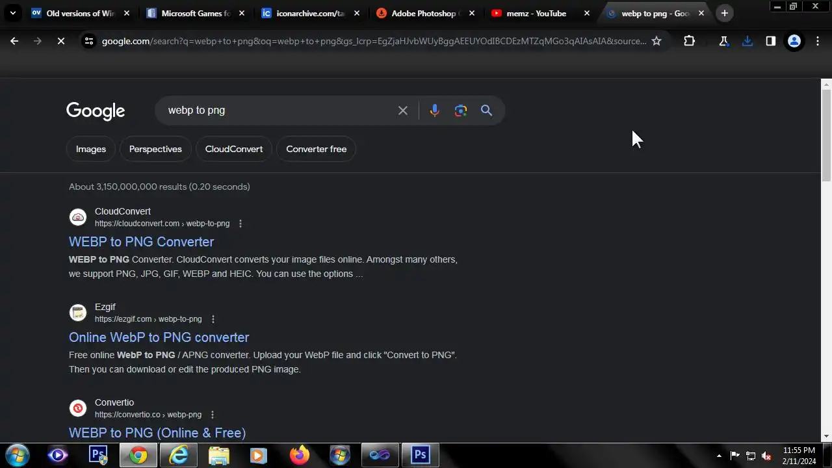Click the magnifier search button
The height and width of the screenshot is (468, 832).
tap(486, 110)
